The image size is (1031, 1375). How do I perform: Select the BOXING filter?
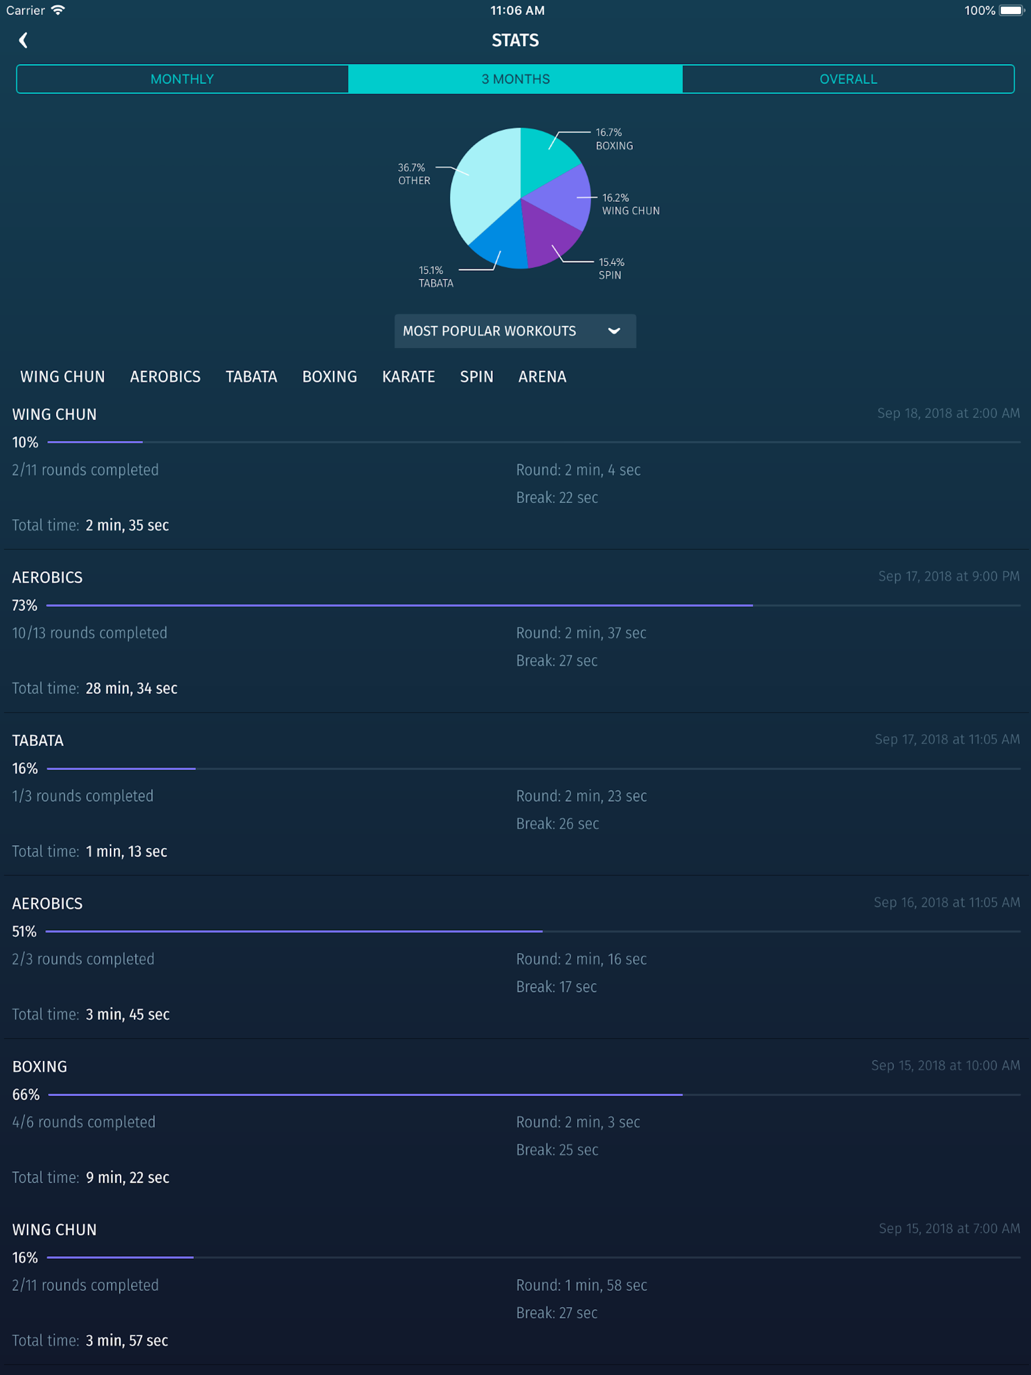pos(329,376)
